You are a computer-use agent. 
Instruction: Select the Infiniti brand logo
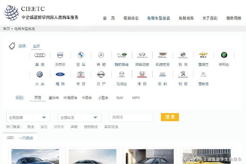pos(142,55)
